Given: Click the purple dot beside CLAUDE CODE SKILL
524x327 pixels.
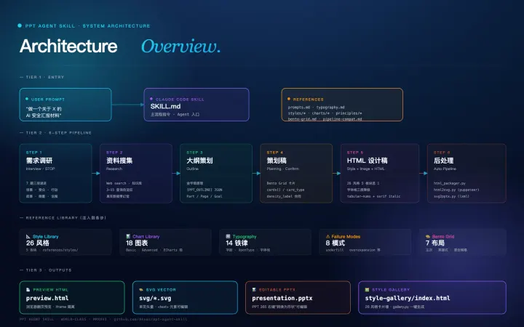Looking at the screenshot, I should 151,99.
